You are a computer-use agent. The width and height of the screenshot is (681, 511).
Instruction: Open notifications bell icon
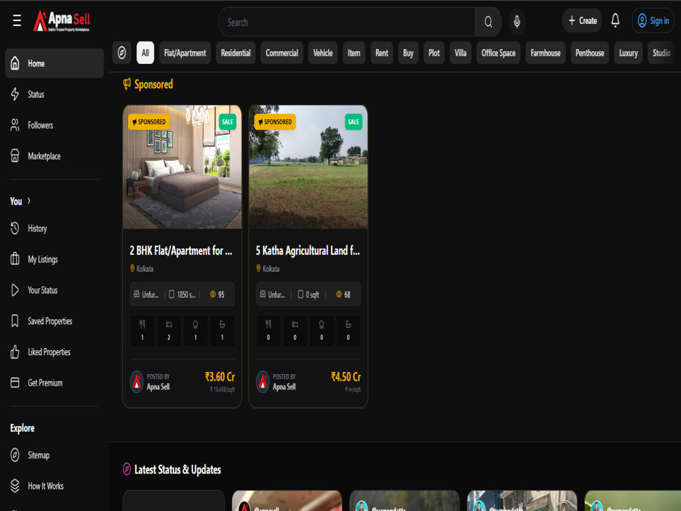tap(615, 20)
